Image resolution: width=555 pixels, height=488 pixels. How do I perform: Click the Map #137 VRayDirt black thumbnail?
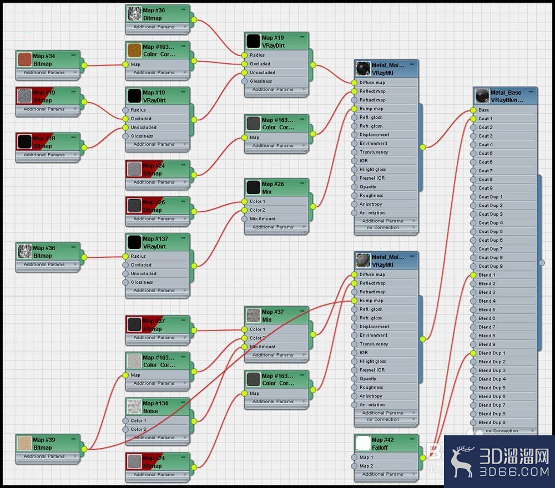point(134,242)
